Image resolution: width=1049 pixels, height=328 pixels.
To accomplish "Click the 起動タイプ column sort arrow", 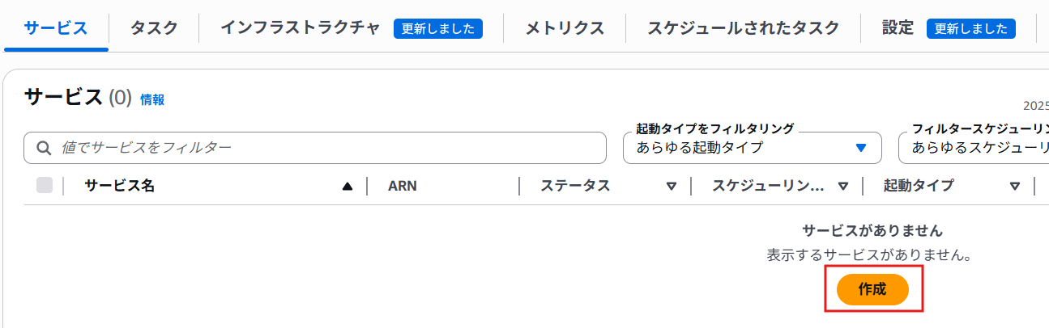I will tap(1014, 186).
